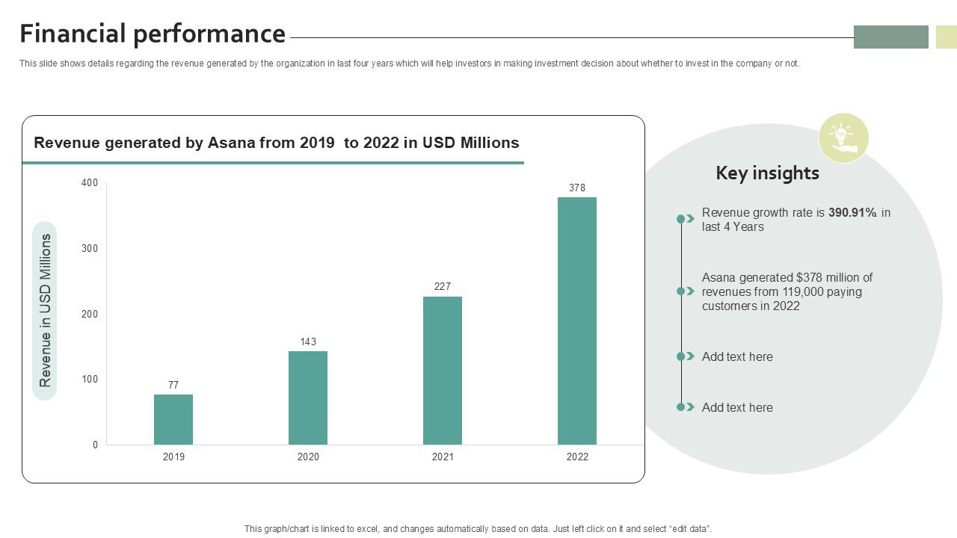The image size is (957, 538).
Task: Select the 119,000 paying customers insight text
Action: click(x=787, y=291)
